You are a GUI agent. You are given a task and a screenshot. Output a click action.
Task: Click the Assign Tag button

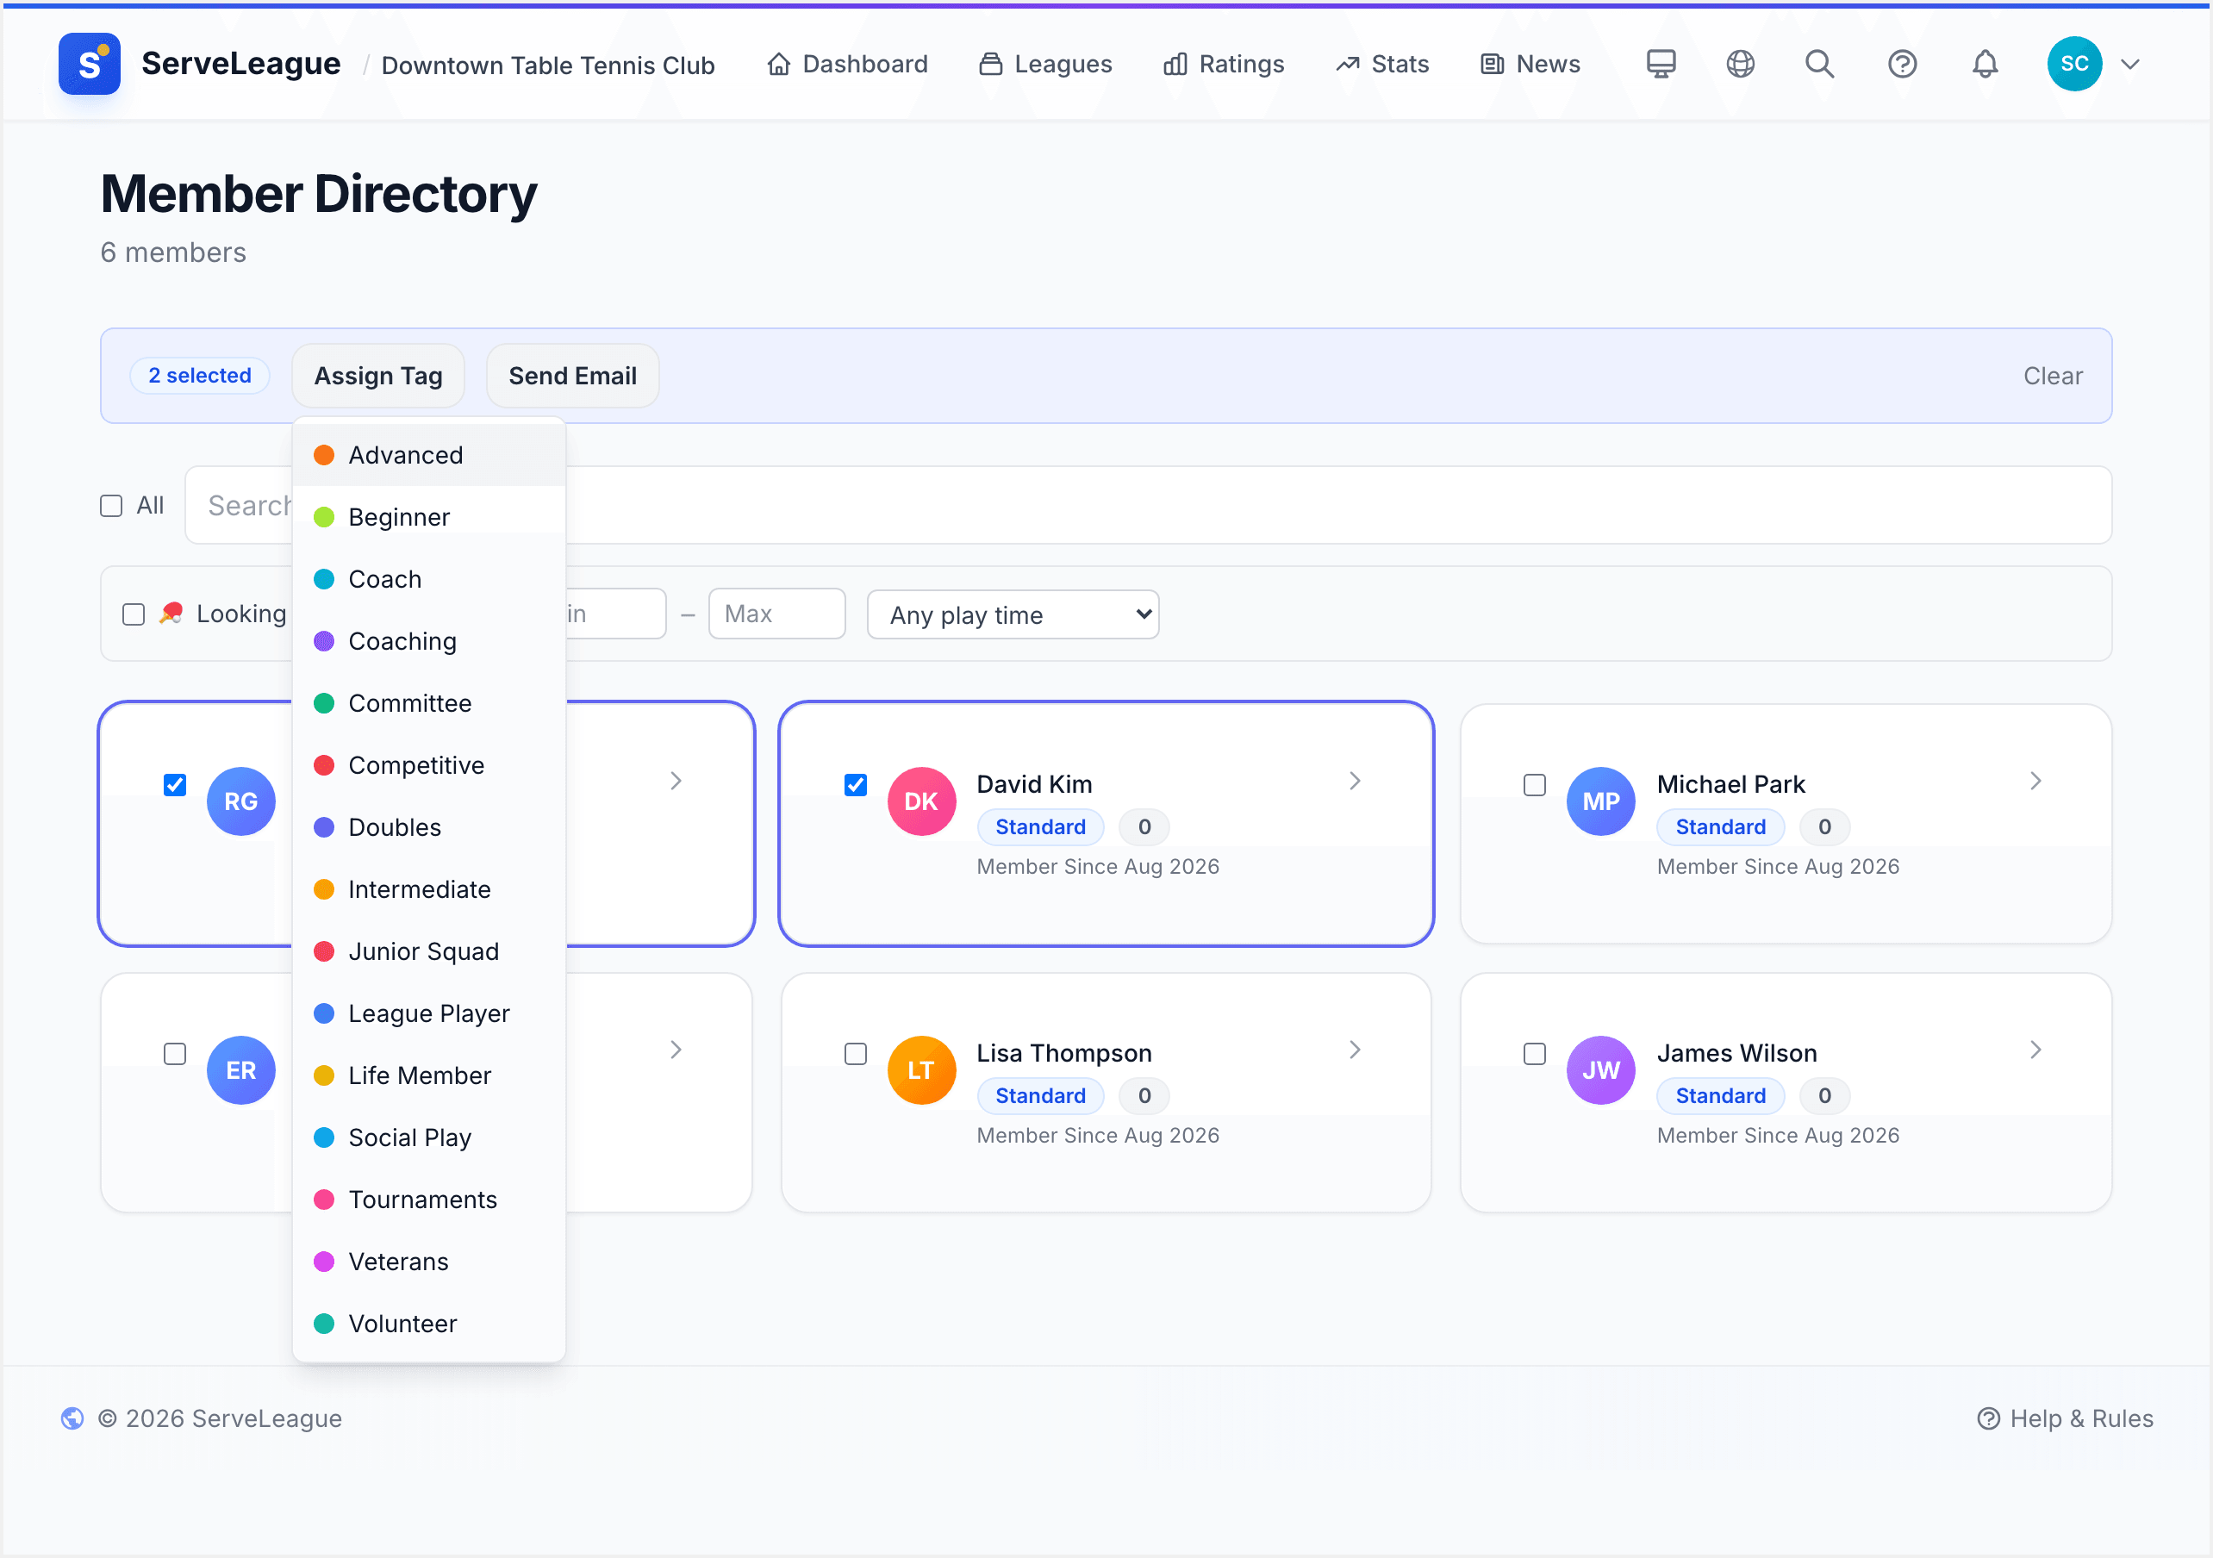pyautogui.click(x=377, y=376)
